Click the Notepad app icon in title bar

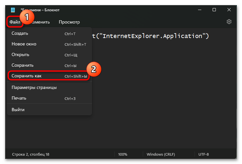(x=13, y=10)
